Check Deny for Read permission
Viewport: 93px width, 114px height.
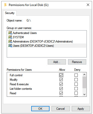click(x=76, y=93)
